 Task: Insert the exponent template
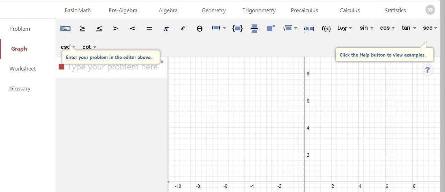(x=271, y=28)
